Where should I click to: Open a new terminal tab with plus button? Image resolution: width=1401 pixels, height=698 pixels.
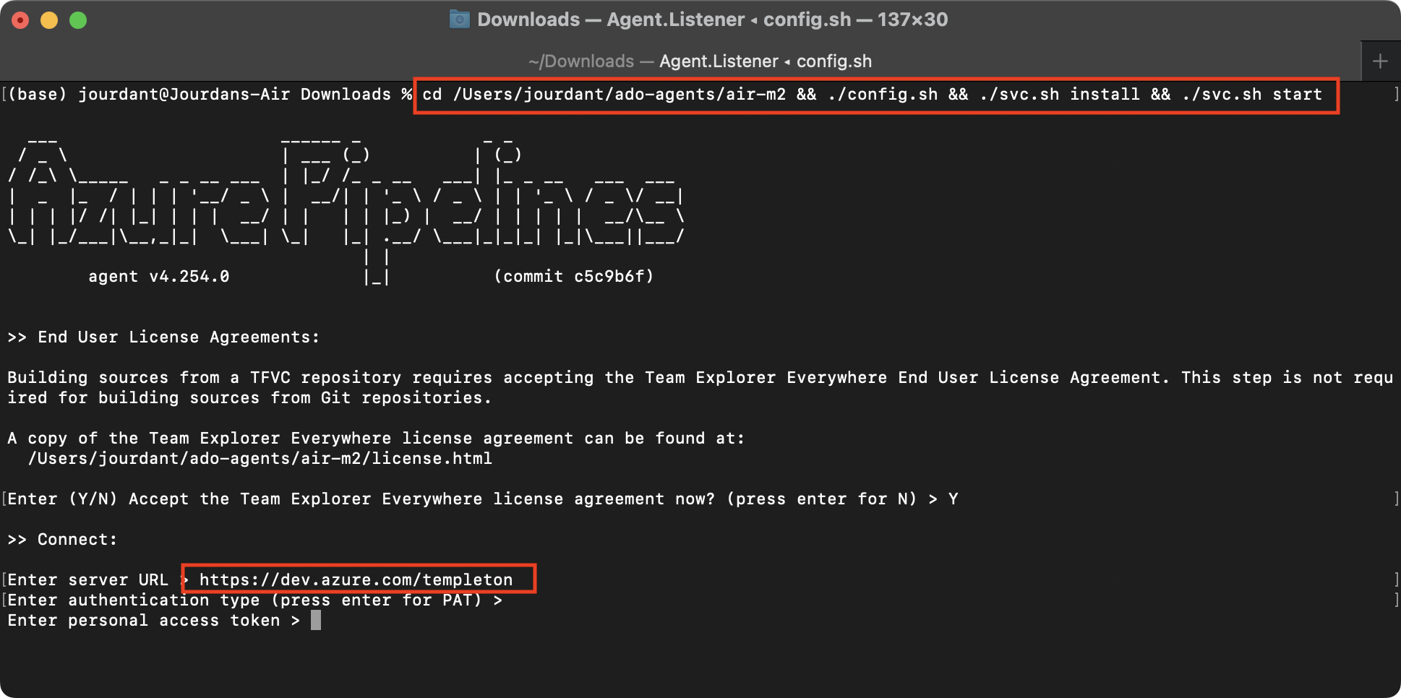pos(1380,61)
